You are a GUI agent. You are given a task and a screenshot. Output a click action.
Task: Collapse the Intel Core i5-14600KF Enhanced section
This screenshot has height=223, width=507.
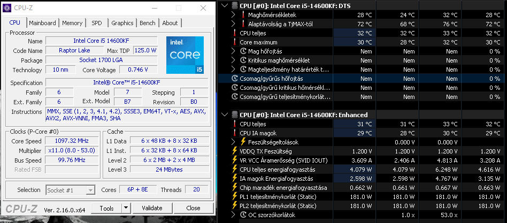point(225,115)
